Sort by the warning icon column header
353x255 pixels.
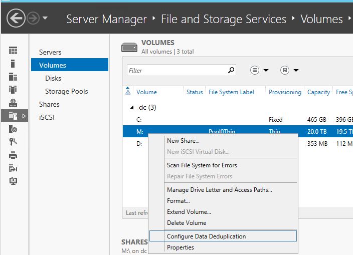[128, 91]
